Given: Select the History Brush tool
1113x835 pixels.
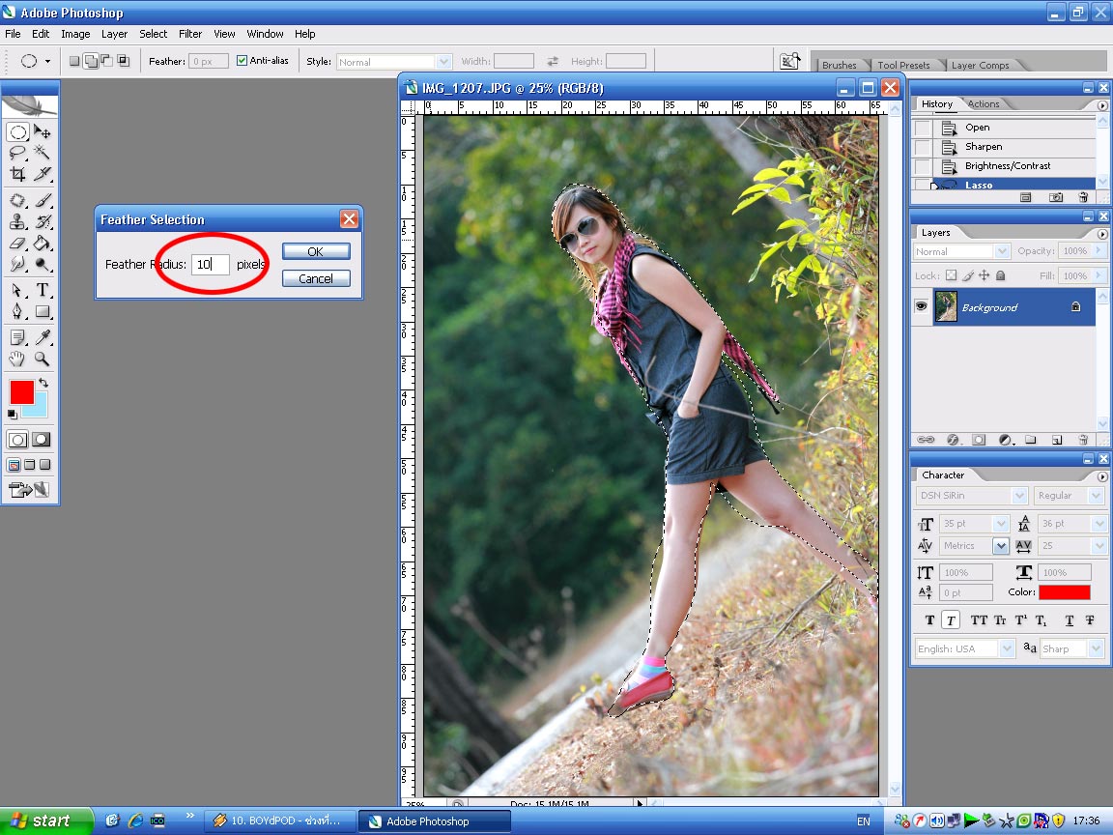Looking at the screenshot, I should click(42, 221).
